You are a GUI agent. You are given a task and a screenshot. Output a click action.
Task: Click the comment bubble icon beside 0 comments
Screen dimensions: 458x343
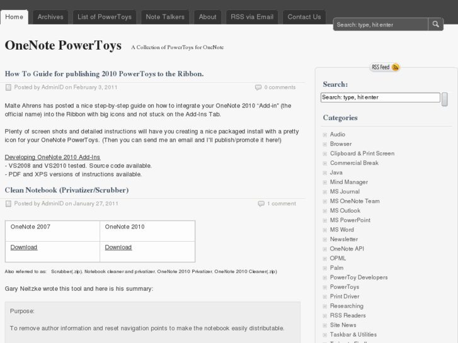258,87
